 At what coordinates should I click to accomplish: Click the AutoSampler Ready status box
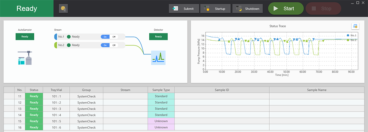25,36
